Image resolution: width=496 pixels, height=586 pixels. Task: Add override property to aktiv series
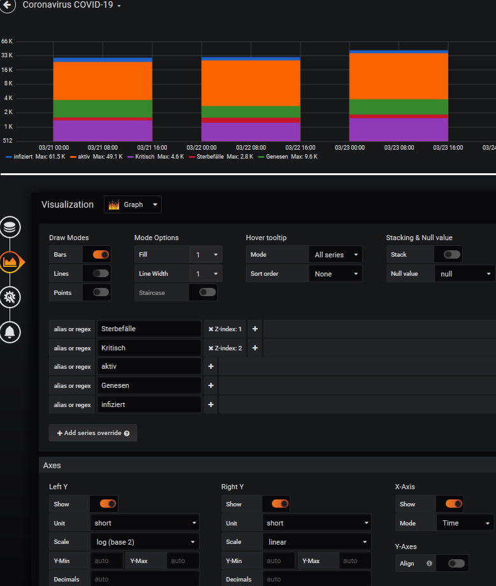tap(211, 367)
